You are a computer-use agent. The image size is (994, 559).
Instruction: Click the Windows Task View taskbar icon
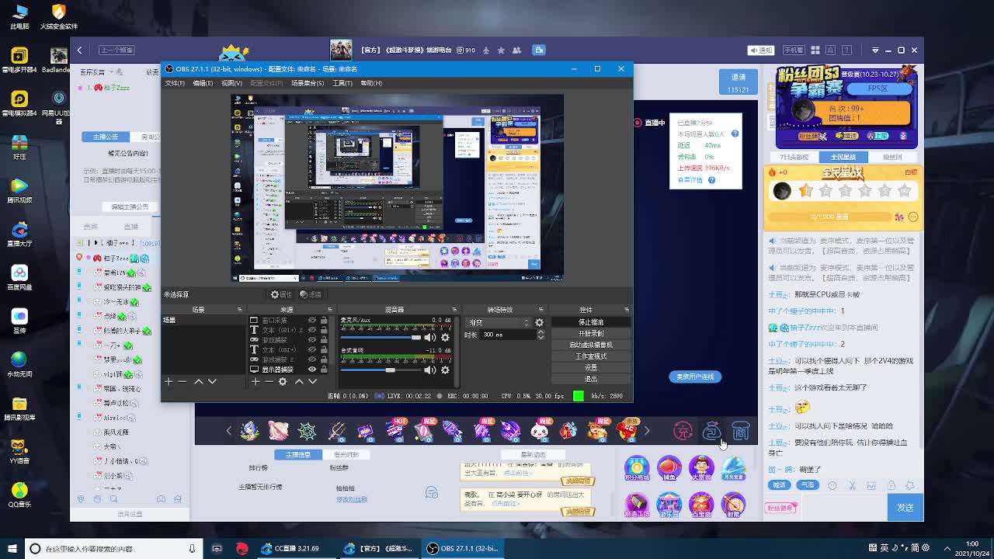click(217, 548)
